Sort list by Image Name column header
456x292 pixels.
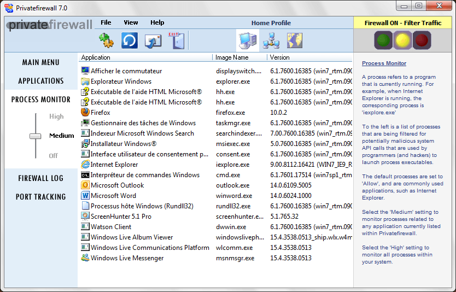pyautogui.click(x=232, y=57)
